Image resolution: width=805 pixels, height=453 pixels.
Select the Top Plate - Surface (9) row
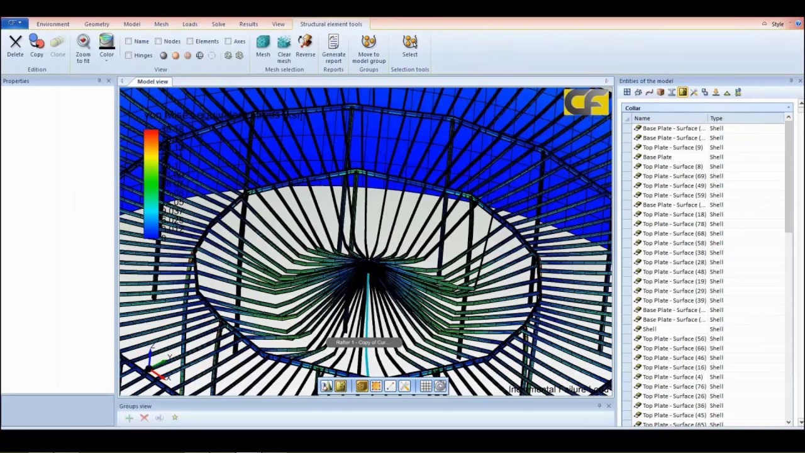(x=708, y=147)
